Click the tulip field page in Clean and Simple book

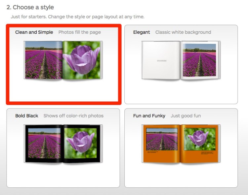(43, 60)
